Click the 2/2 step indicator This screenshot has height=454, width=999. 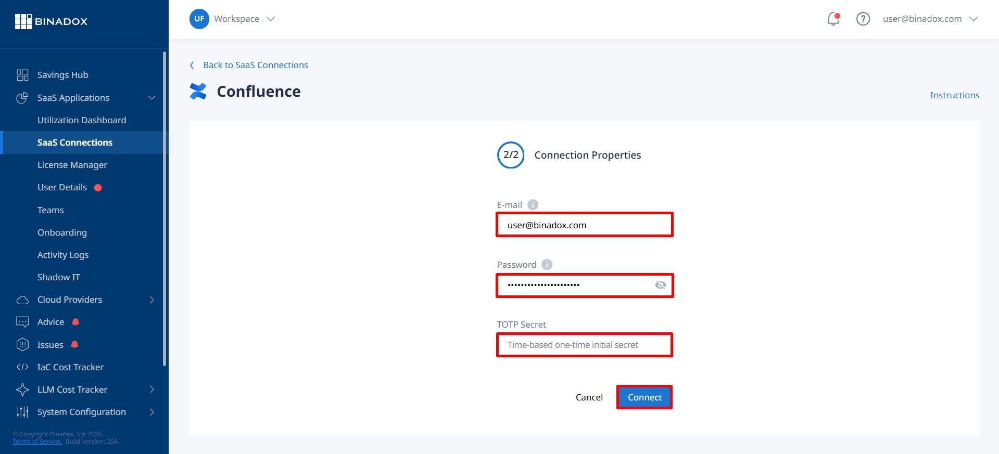[x=511, y=155]
